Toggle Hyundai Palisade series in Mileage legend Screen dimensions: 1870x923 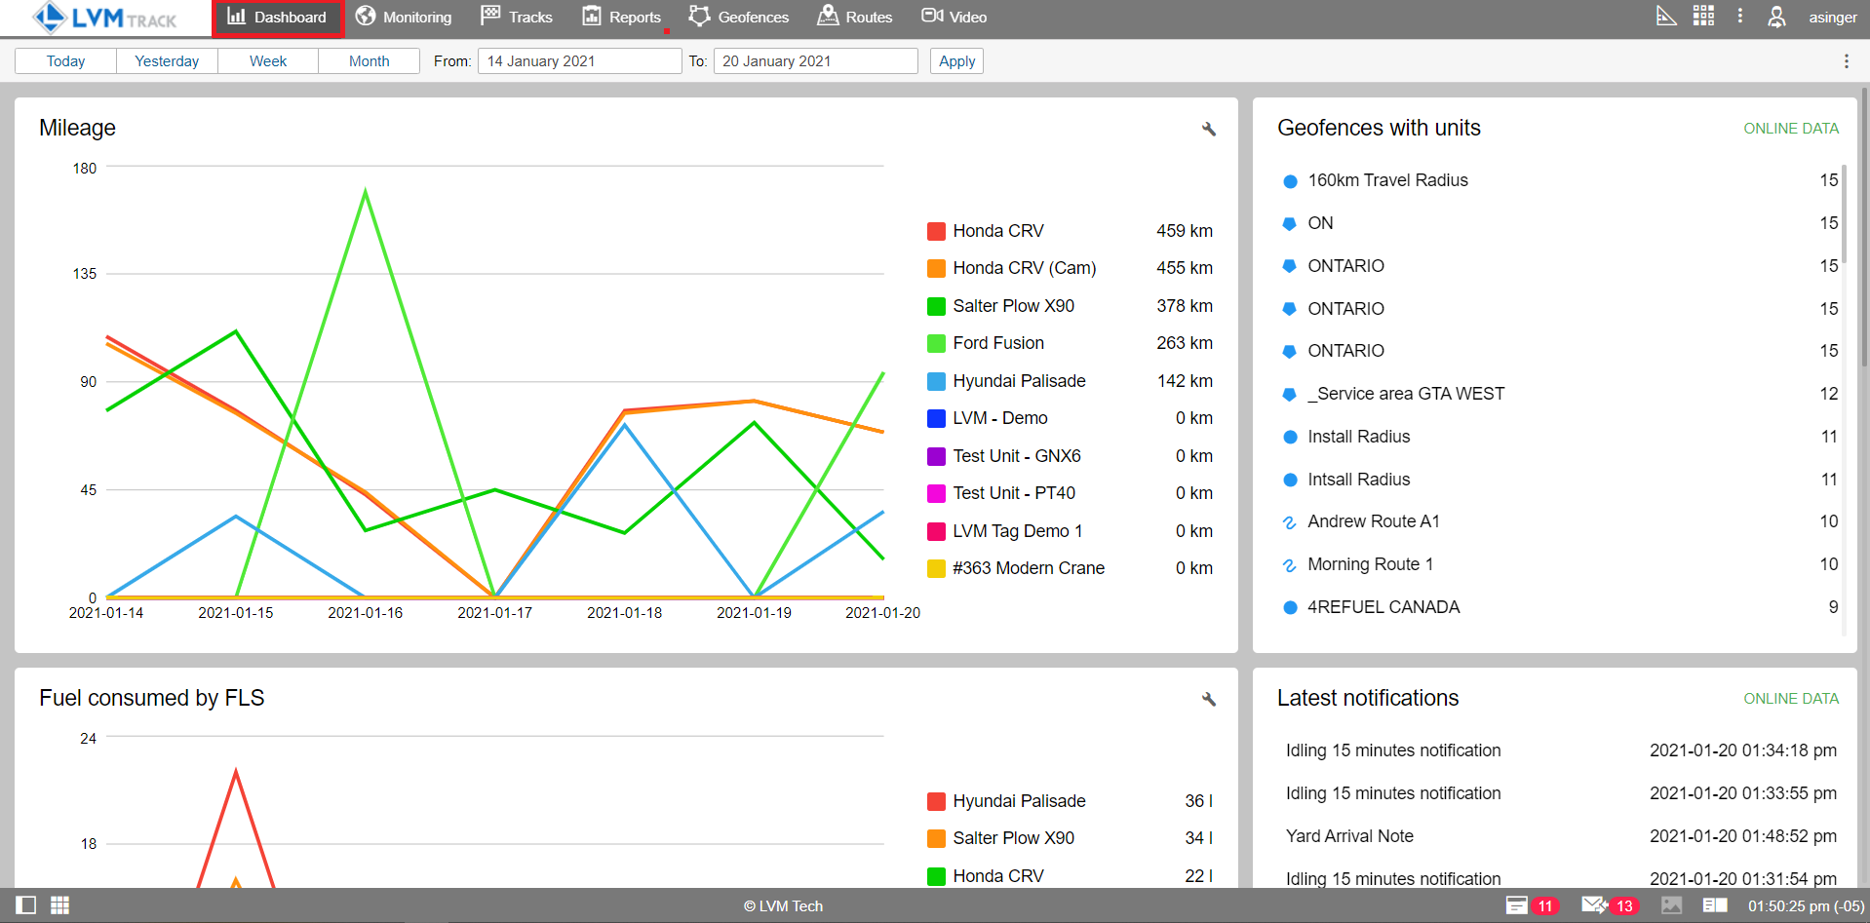(1019, 381)
